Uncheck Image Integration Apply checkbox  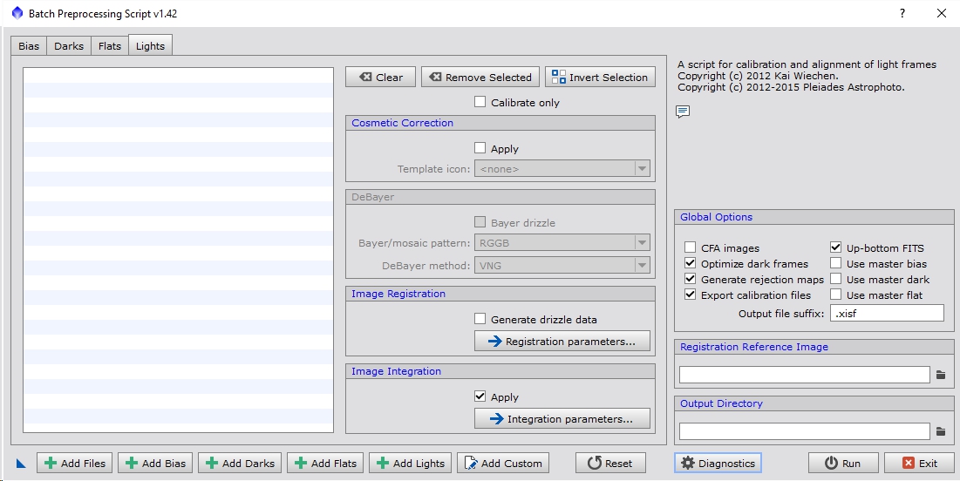point(480,396)
